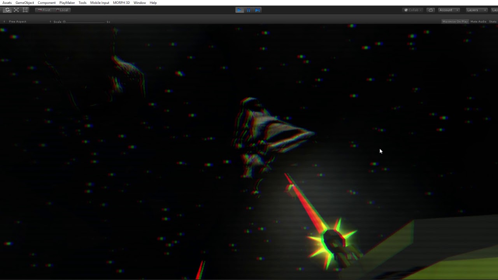Select the Scale tool icon
Screen dimensions: 498x280
(x=16, y=10)
